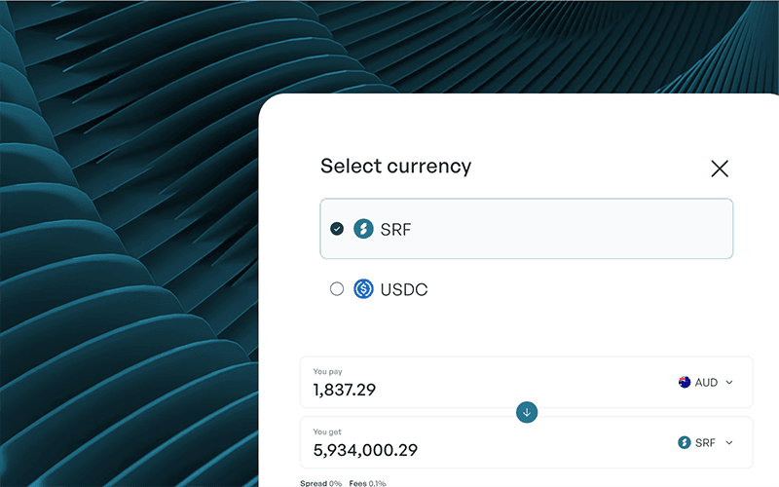The height and width of the screenshot is (487, 779).
Task: Click the Australian flag icon
Action: point(685,383)
